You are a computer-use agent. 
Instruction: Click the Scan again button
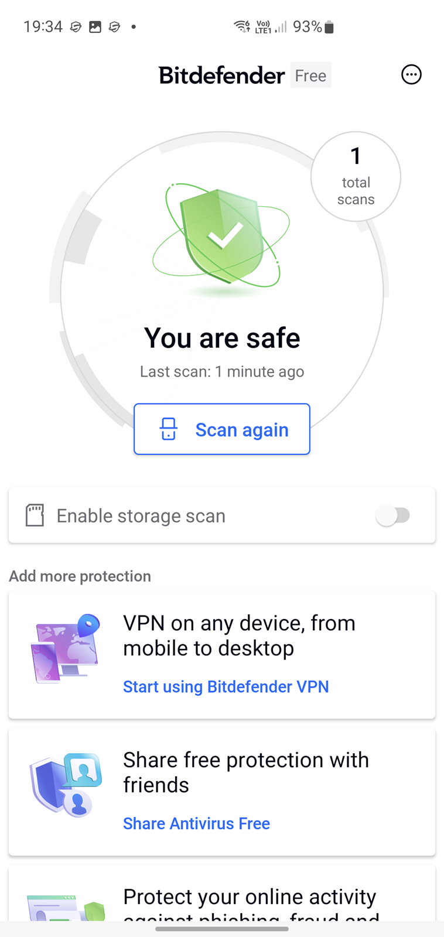coord(222,429)
